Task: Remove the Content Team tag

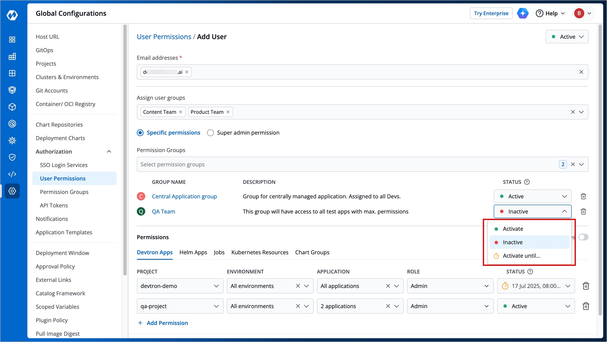Action: tap(181, 112)
